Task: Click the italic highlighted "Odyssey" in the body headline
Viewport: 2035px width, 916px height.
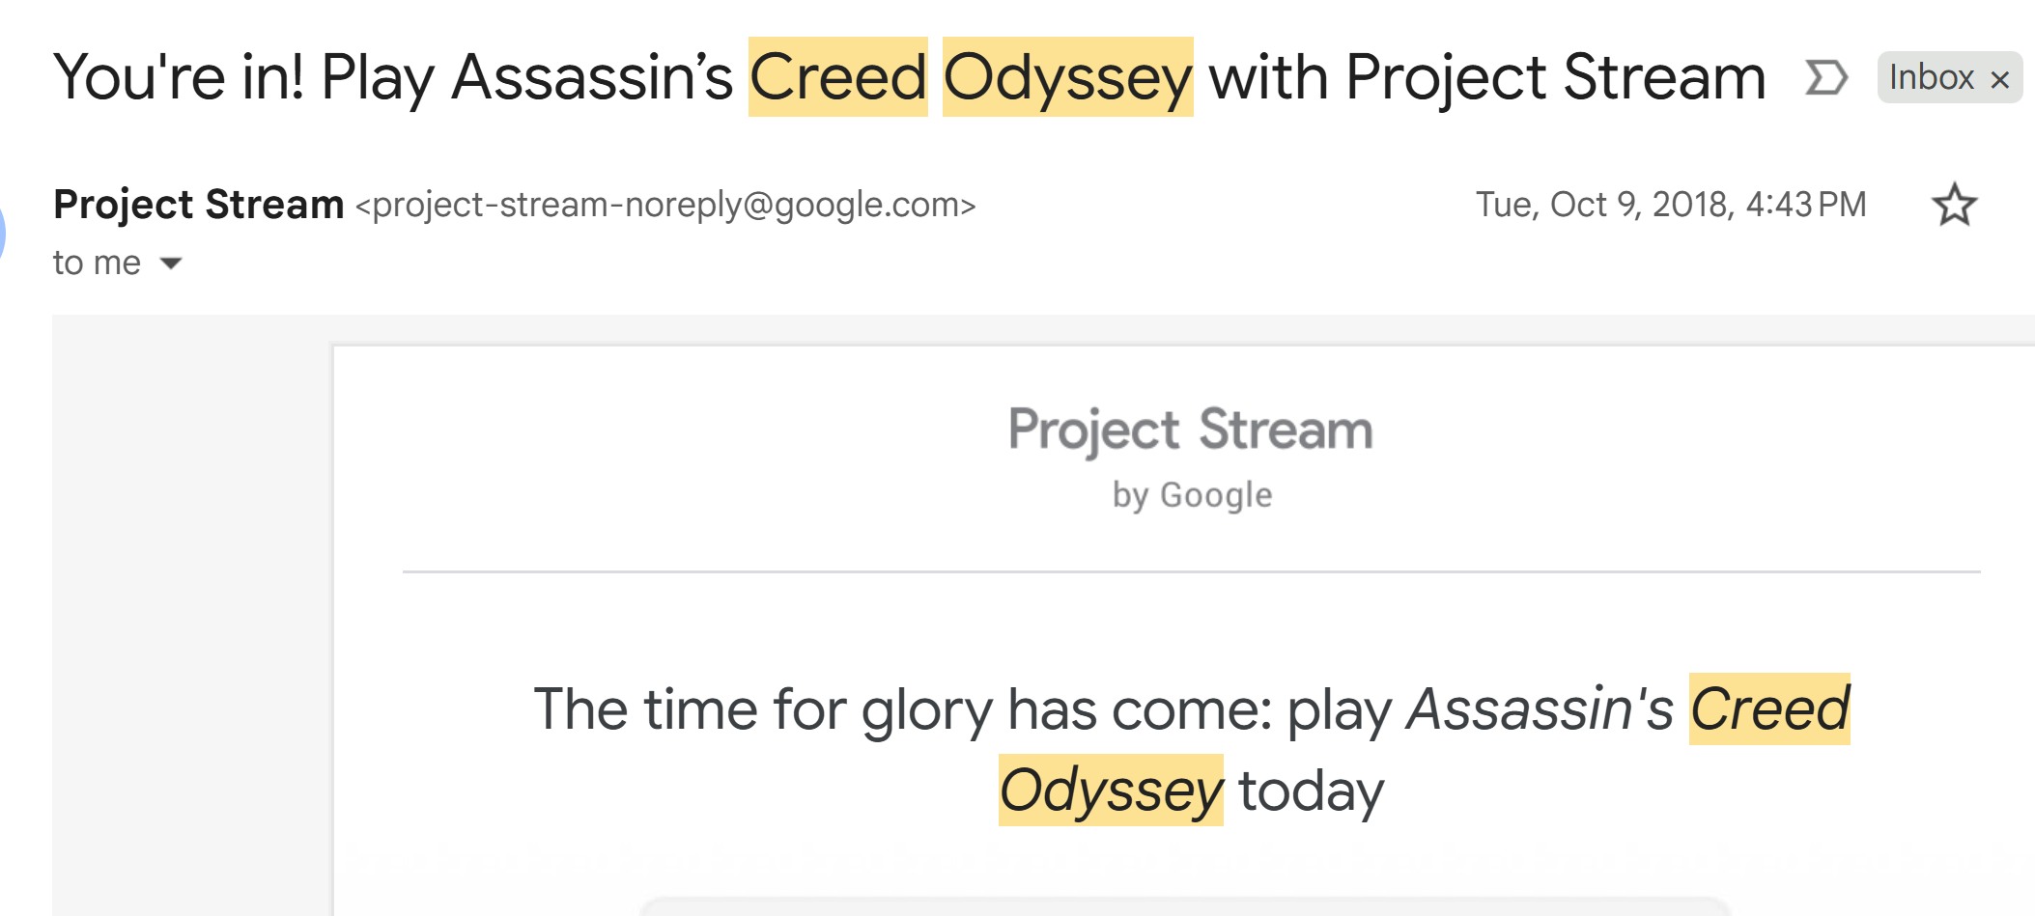Action: (x=1111, y=791)
